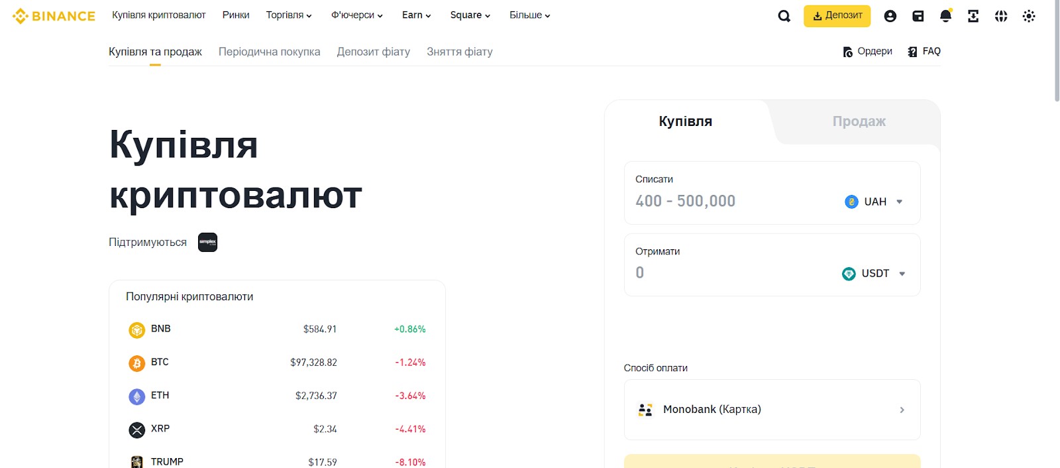
Task: Click the TRUMP coin icon
Action: click(136, 462)
